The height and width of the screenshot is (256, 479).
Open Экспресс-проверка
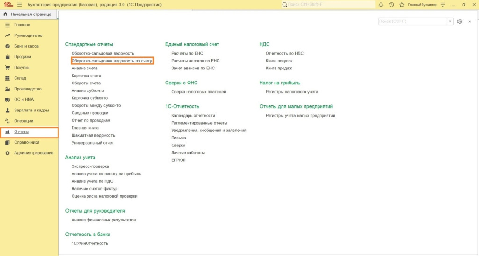click(x=90, y=166)
